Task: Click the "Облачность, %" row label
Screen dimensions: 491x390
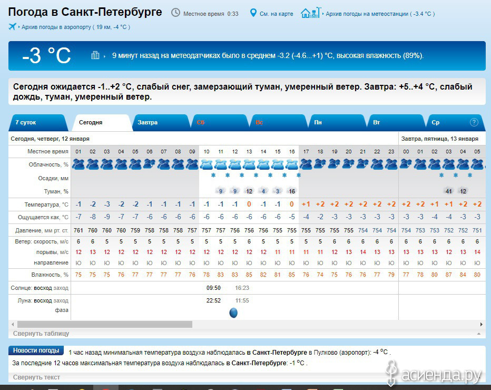Action: pos(48,165)
